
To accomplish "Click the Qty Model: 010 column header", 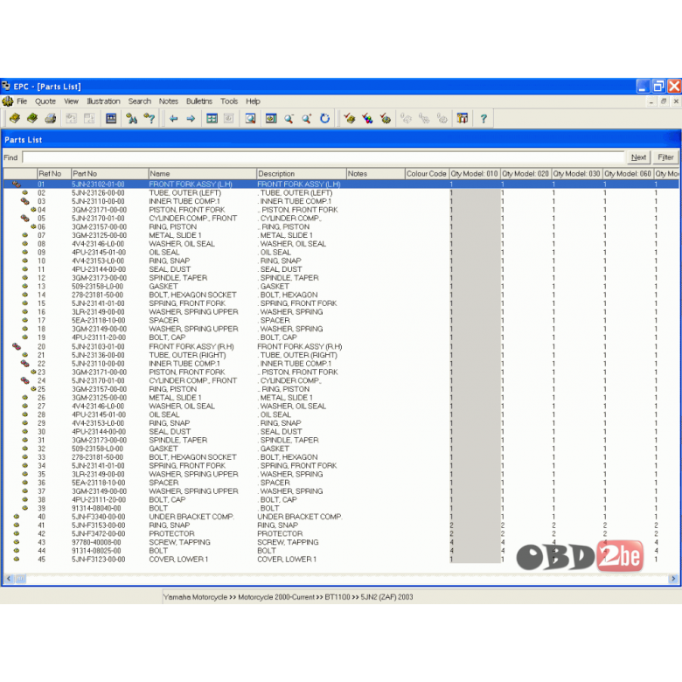I will [x=475, y=173].
